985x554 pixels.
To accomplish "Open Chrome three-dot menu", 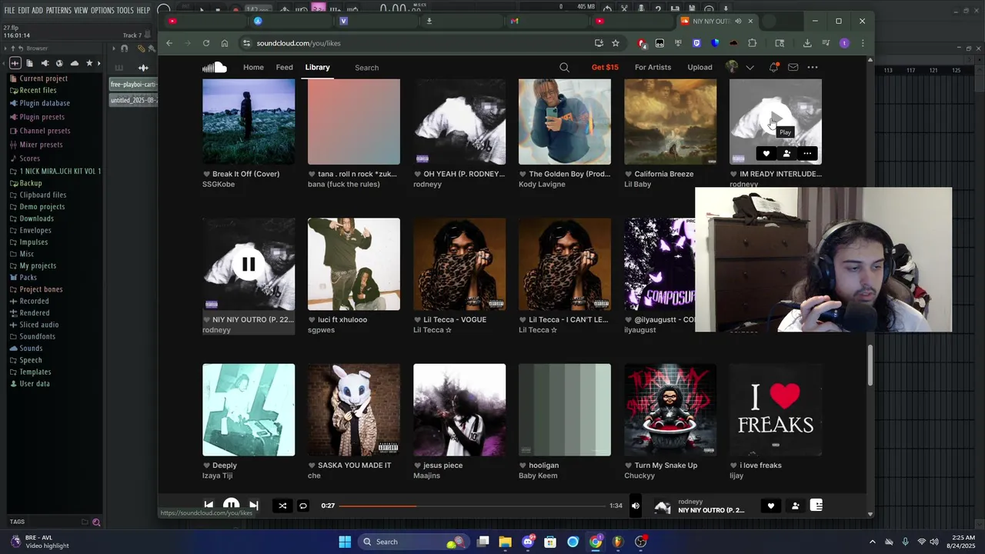I will pyautogui.click(x=863, y=43).
